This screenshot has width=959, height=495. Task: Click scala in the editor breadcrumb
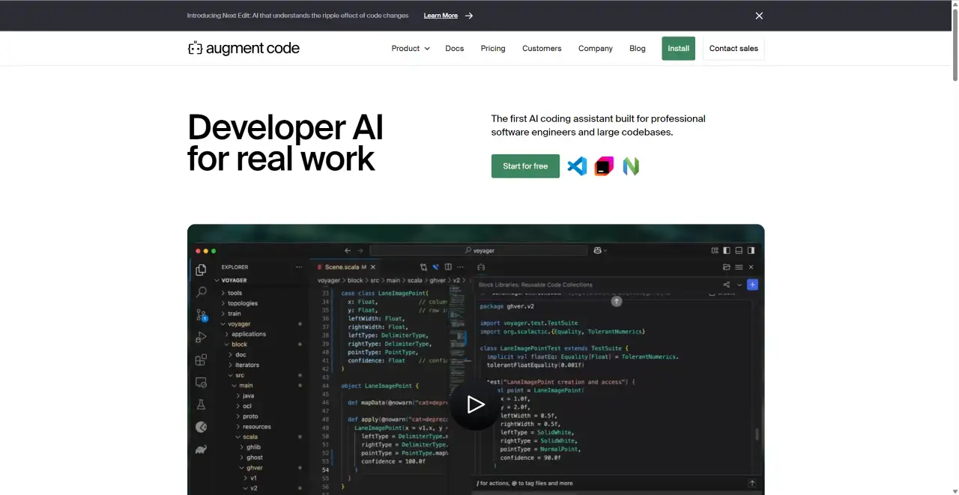click(415, 281)
